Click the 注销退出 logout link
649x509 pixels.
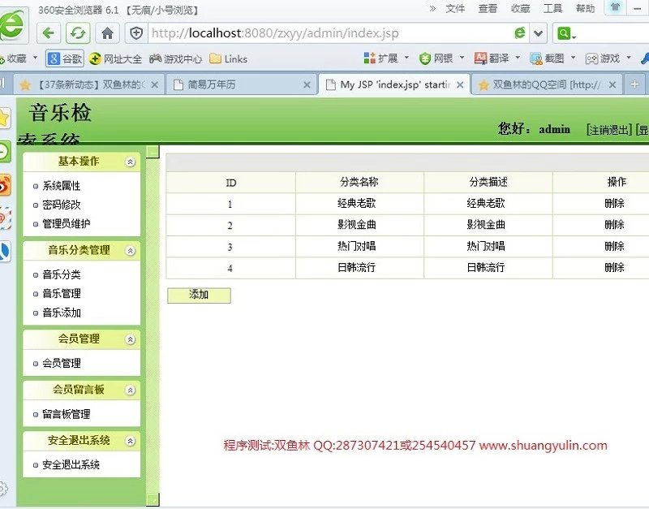(x=609, y=130)
